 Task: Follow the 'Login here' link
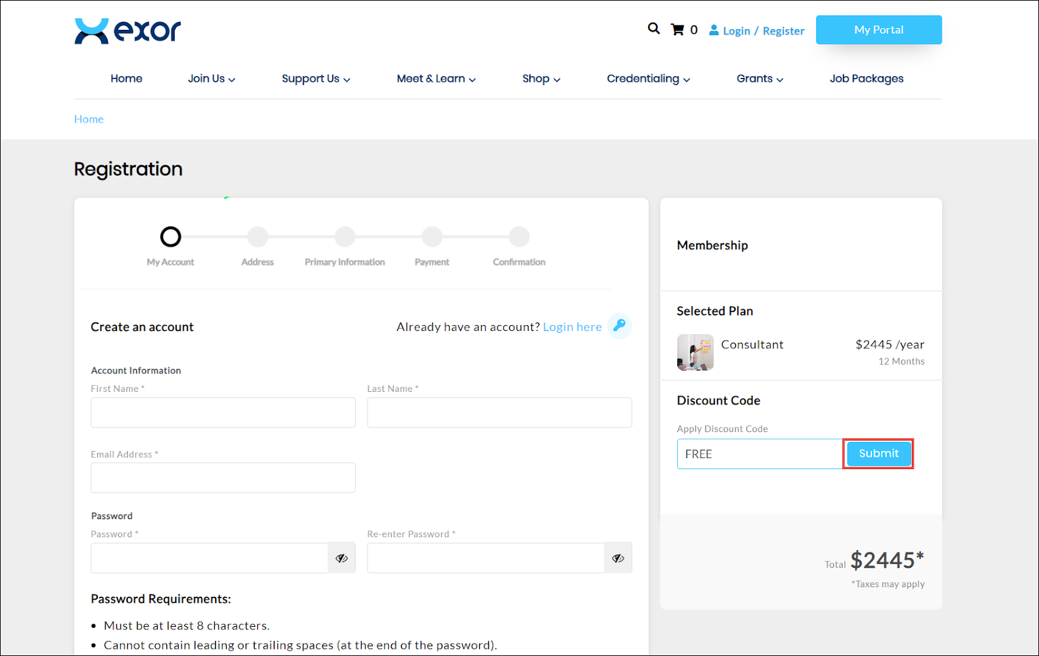coord(572,327)
